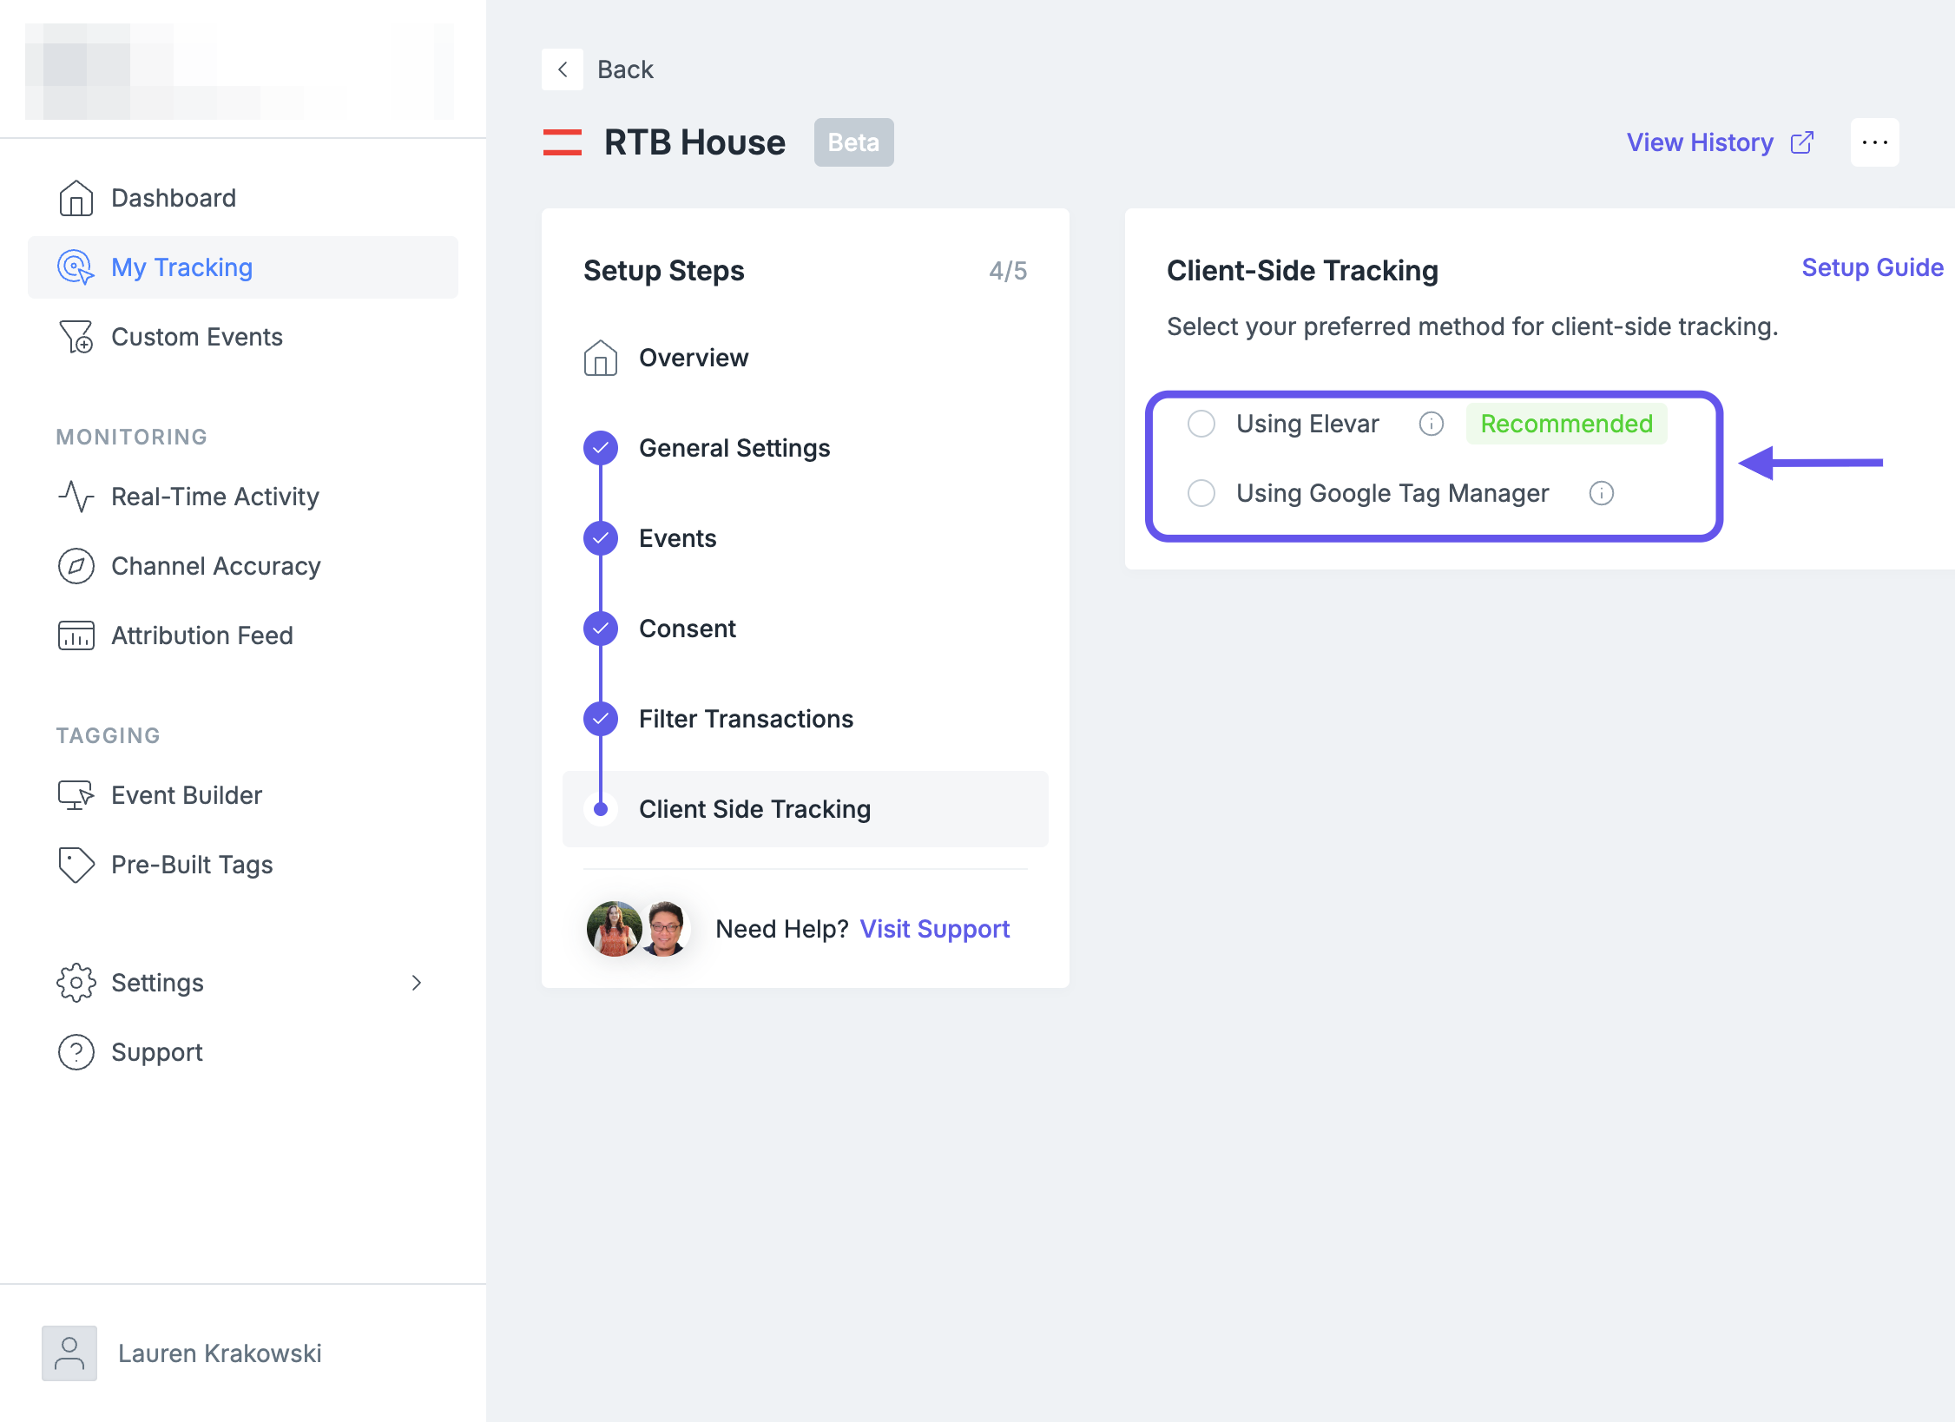The width and height of the screenshot is (1955, 1422).
Task: Click the General Settings checkmark icon
Action: pos(601,448)
